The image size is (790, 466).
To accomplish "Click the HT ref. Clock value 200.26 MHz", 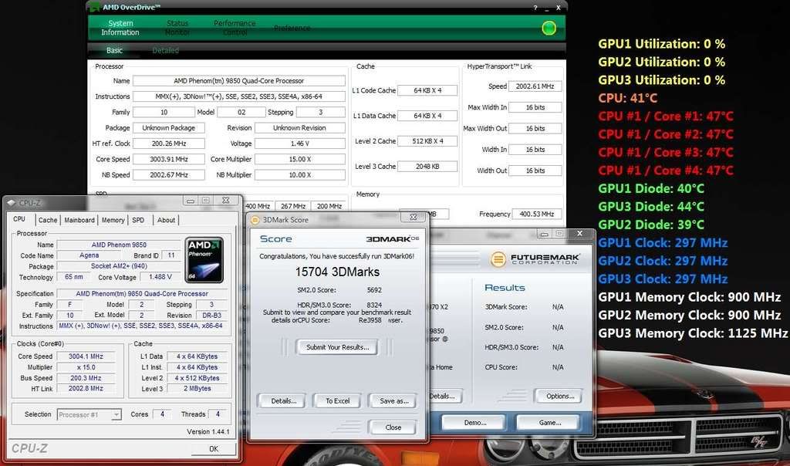I will [168, 144].
